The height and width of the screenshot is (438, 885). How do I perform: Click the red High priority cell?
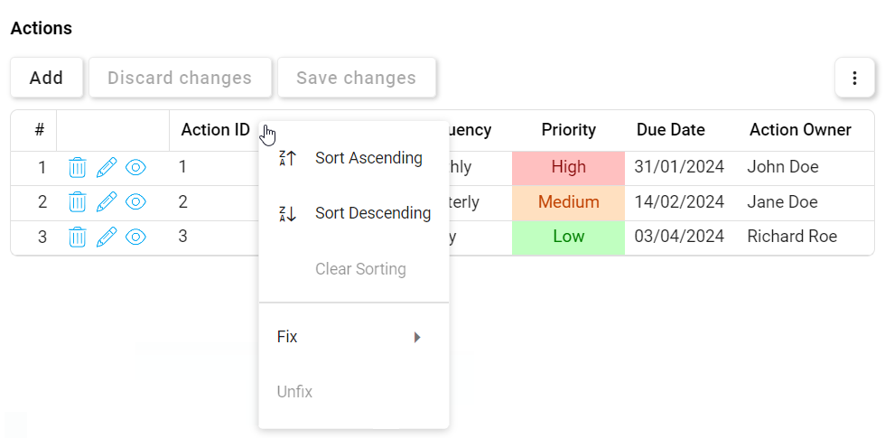point(568,167)
